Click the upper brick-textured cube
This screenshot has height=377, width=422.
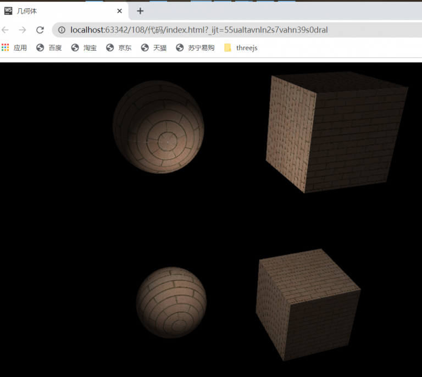coord(335,132)
